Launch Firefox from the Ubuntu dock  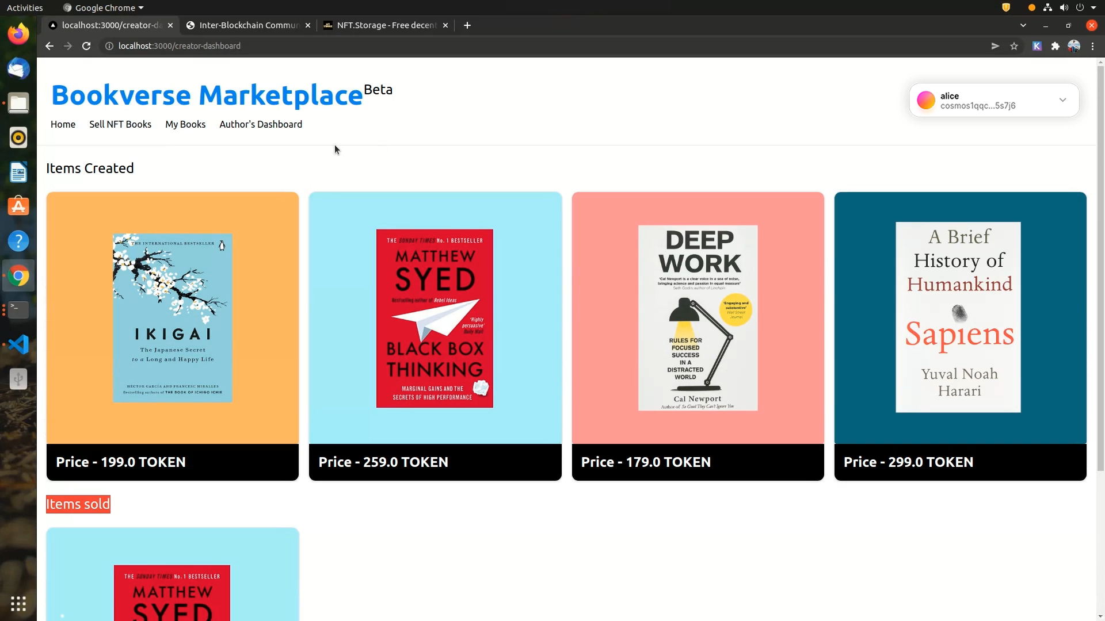click(x=18, y=34)
